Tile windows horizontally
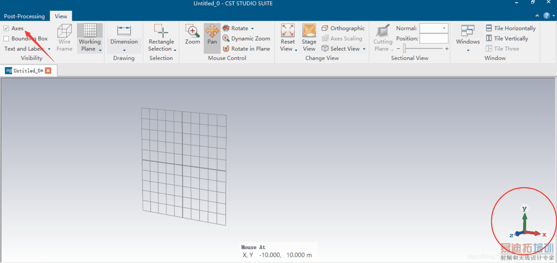The width and height of the screenshot is (557, 263). coord(511,28)
